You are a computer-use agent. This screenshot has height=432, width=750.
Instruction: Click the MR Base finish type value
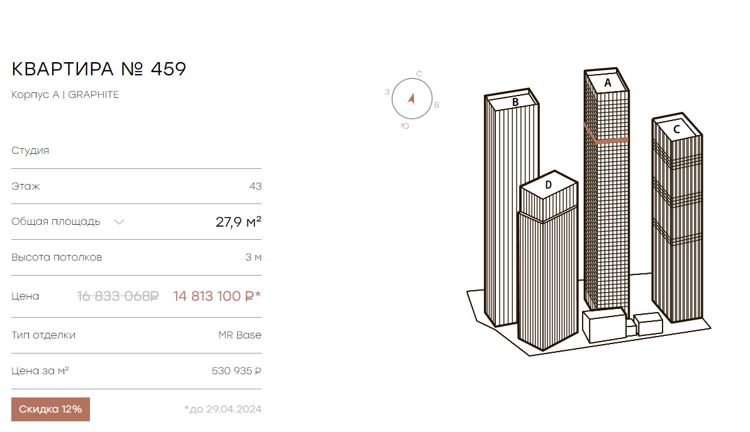click(x=240, y=335)
